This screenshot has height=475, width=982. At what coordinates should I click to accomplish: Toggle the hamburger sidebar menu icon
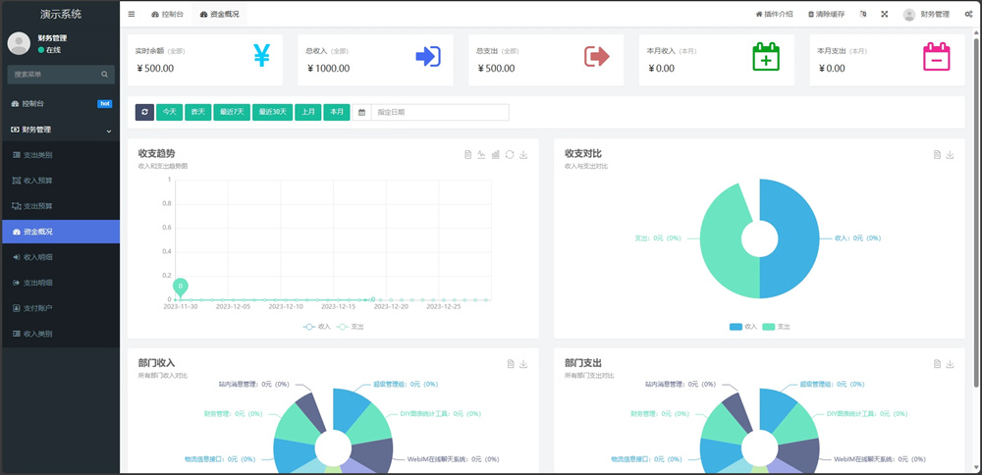[x=132, y=14]
